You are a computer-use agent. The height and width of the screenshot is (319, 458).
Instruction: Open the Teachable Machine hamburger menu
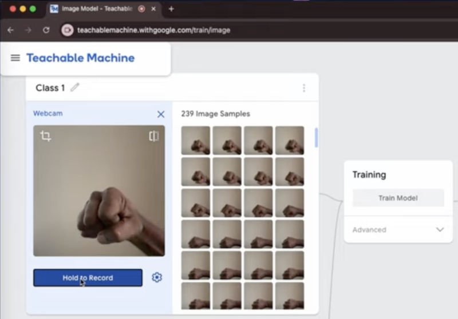pos(15,58)
